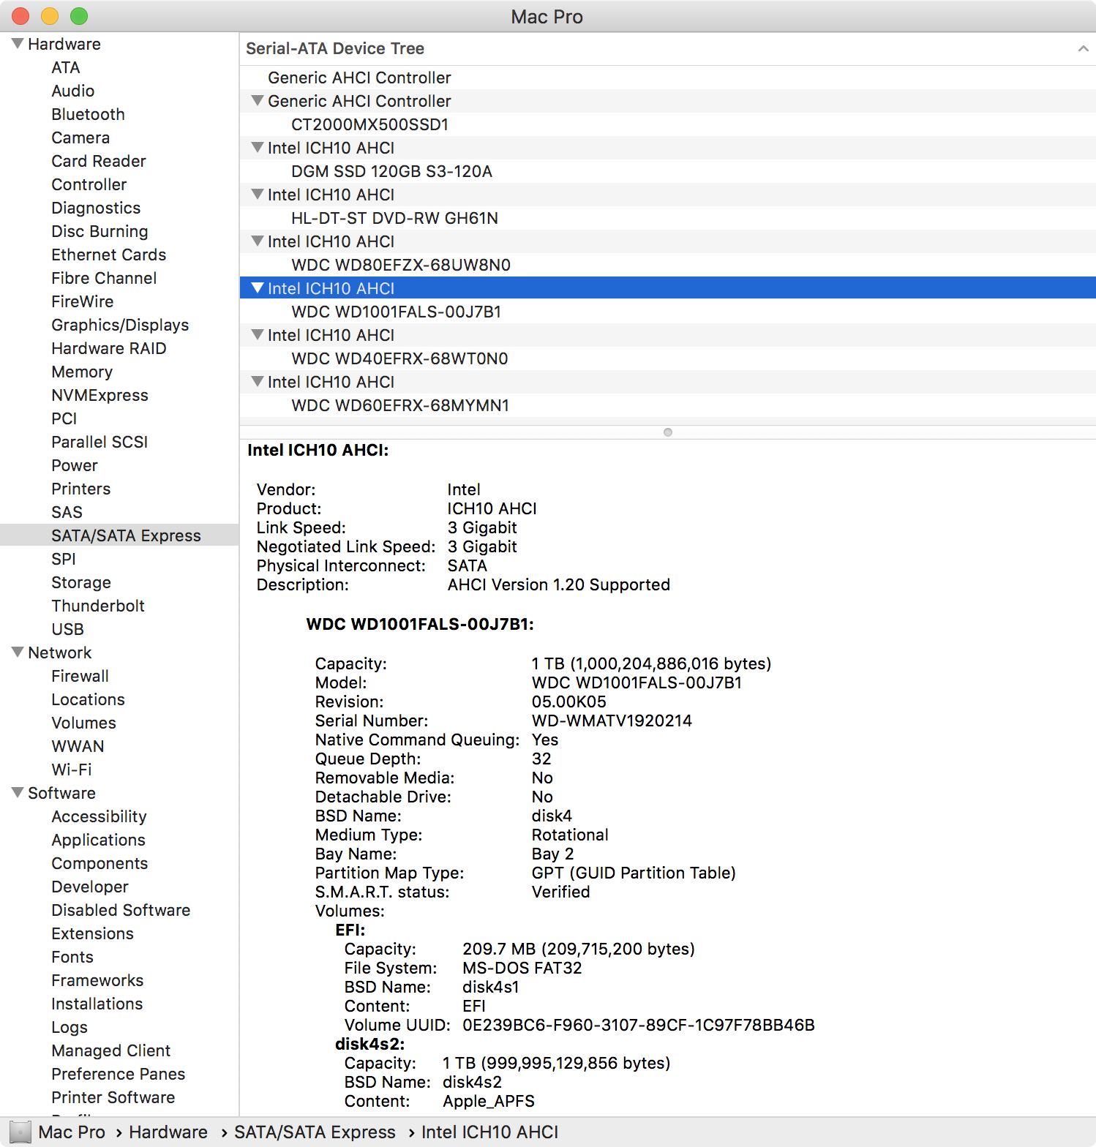
Task: Open Disc Burning section
Action: coord(100,231)
